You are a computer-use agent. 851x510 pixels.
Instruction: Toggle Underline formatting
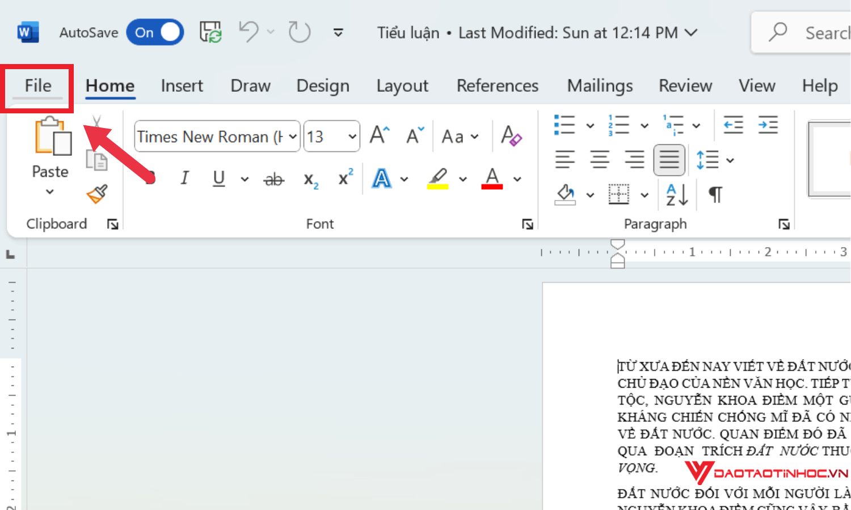point(218,178)
